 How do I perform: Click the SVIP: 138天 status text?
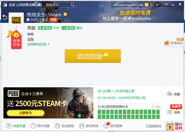click(39, 20)
